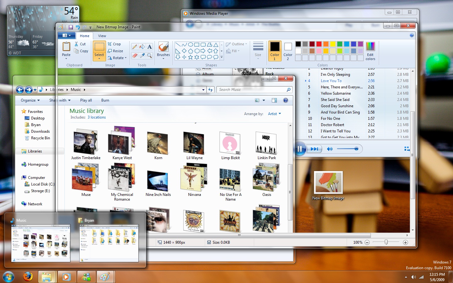Pick the Fill with color bucket tool
The height and width of the screenshot is (283, 453).
[x=142, y=47]
